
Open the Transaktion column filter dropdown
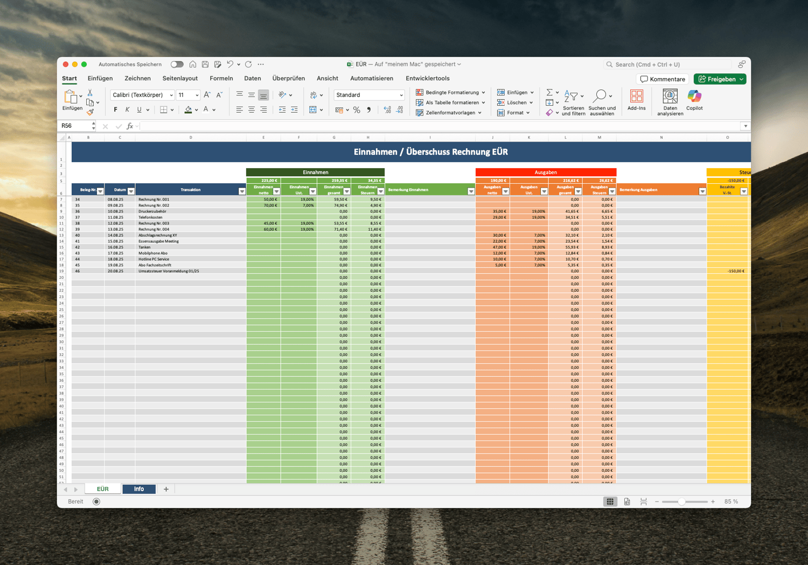[x=242, y=191]
